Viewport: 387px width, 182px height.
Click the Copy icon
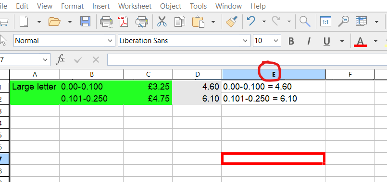(x=180, y=22)
